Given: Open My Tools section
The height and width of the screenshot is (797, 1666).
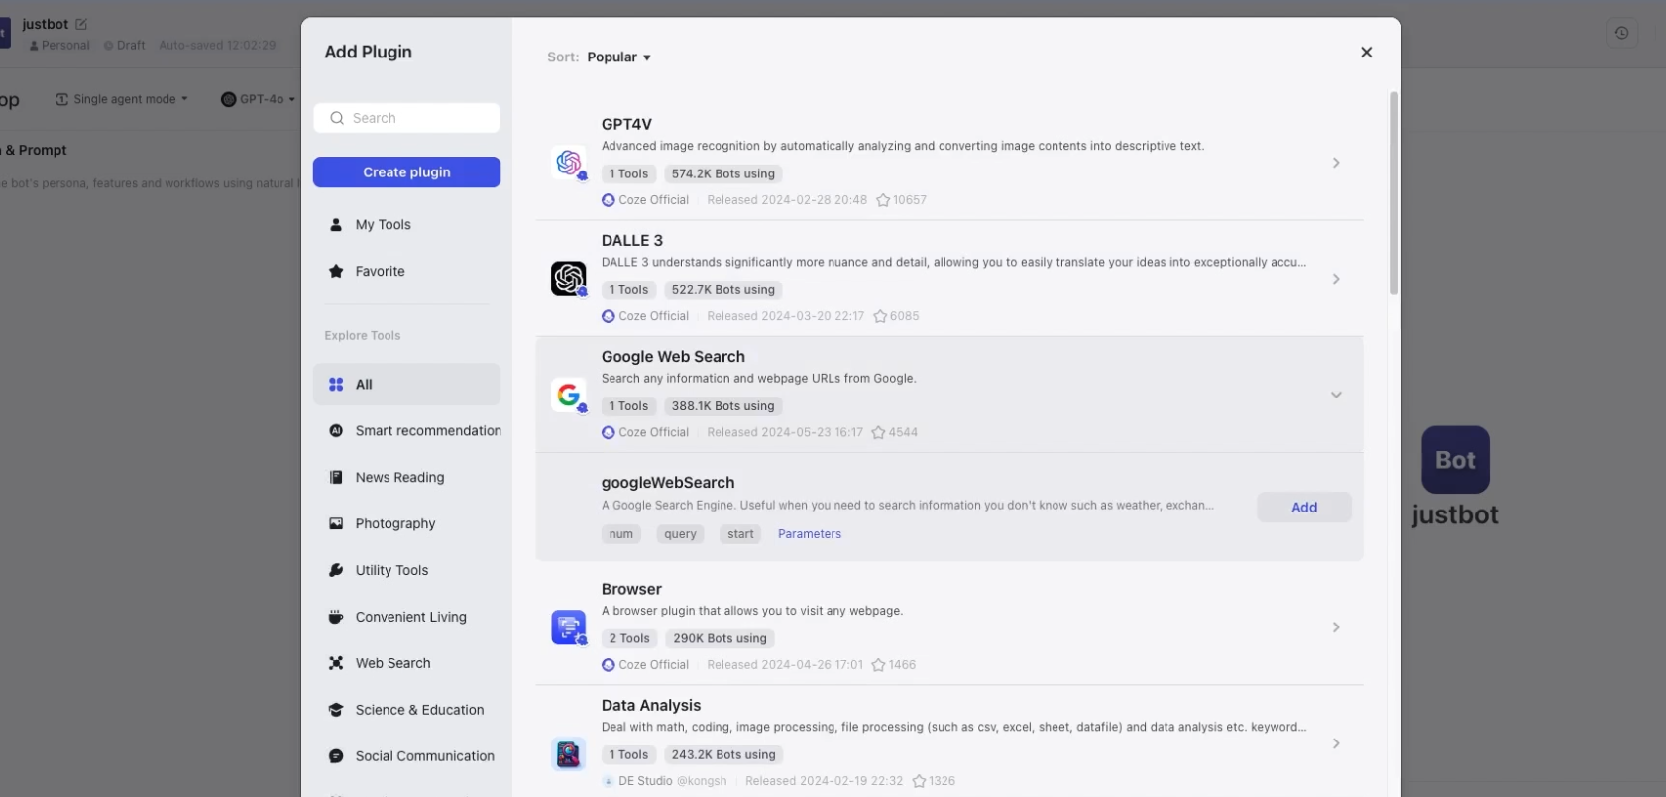Looking at the screenshot, I should point(383,225).
